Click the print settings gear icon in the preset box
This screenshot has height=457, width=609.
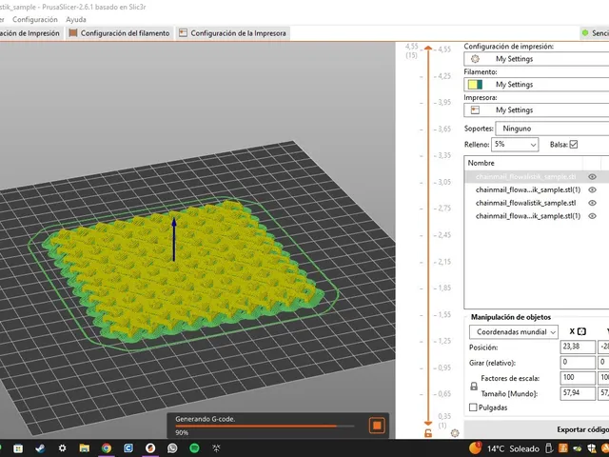(475, 59)
